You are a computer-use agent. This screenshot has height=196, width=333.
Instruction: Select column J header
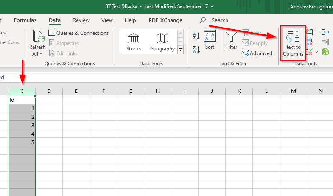212,91
